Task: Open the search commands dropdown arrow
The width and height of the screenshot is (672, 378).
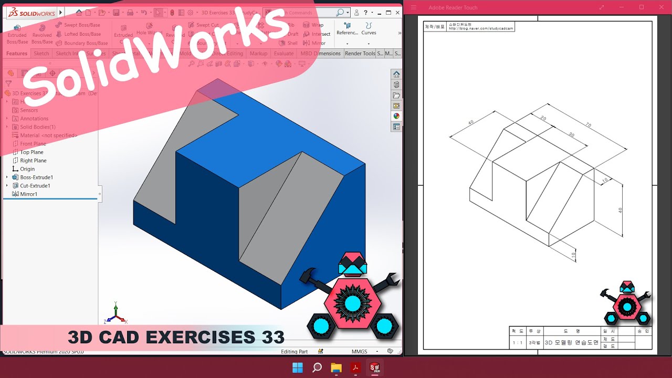Action: click(348, 12)
